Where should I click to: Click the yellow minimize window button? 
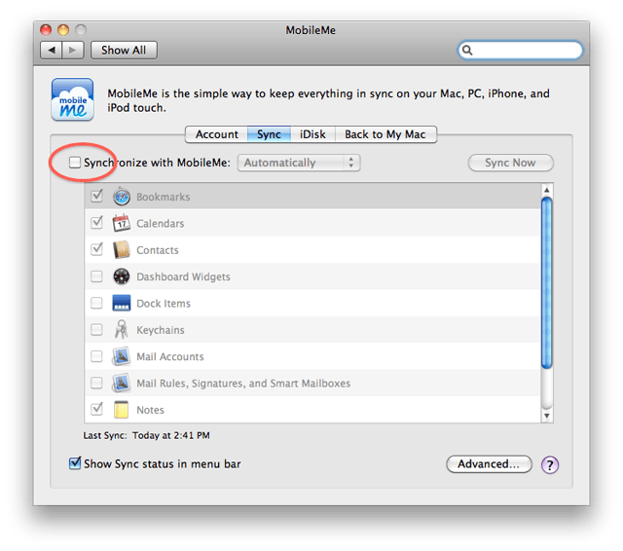pos(63,30)
